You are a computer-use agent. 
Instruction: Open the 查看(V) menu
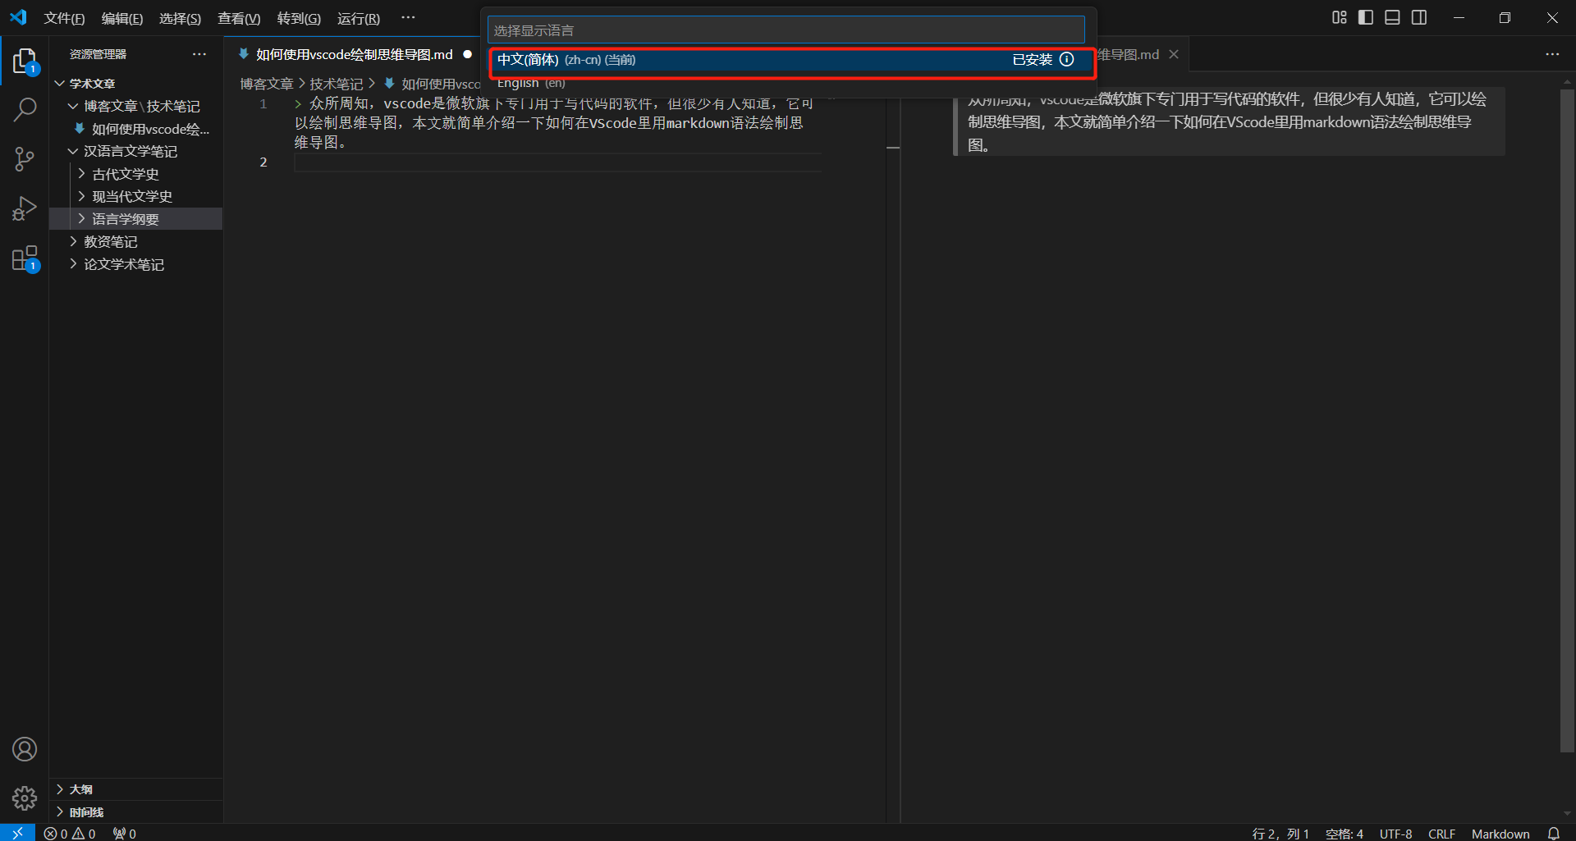[239, 18]
